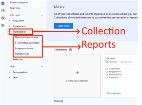Viewport: 142px width, 105px height.
Task: Expand the Demographics topic
Action: [20, 72]
